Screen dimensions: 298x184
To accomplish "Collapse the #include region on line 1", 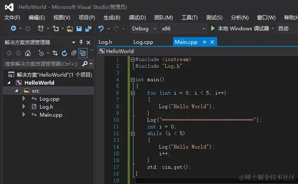I will (133, 60).
